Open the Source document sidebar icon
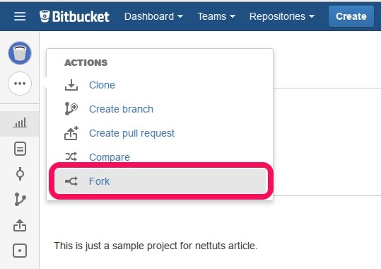Viewport: 381px width, 269px height. pyautogui.click(x=20, y=149)
